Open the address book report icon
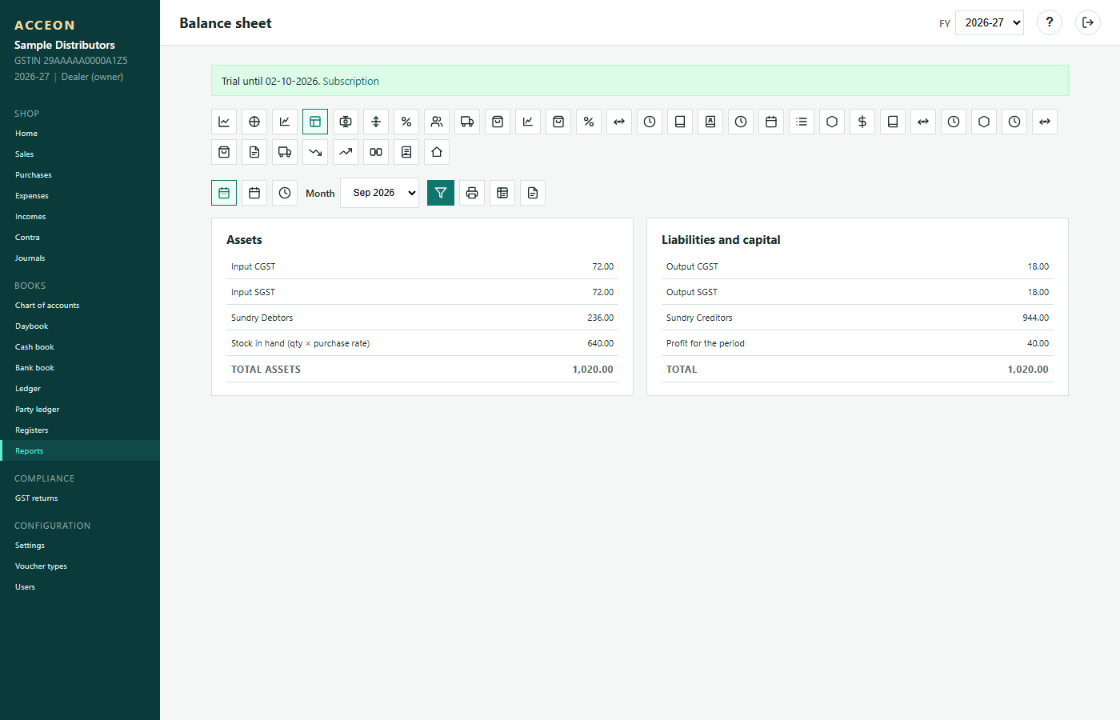 (710, 122)
